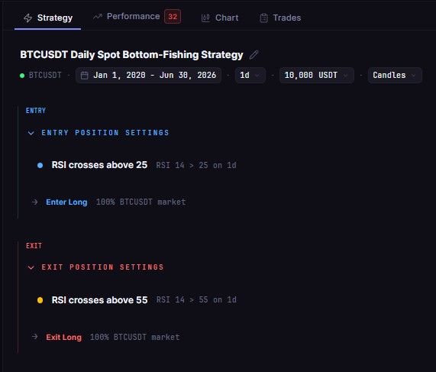The width and height of the screenshot is (436, 372).
Task: Click the clipboard Trades icon
Action: (263, 18)
